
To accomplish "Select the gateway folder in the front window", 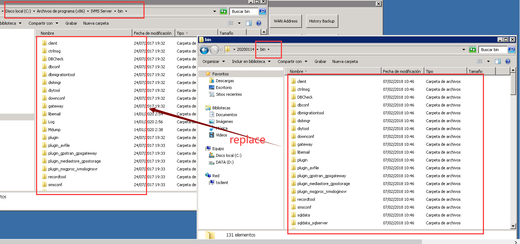I will (302, 144).
